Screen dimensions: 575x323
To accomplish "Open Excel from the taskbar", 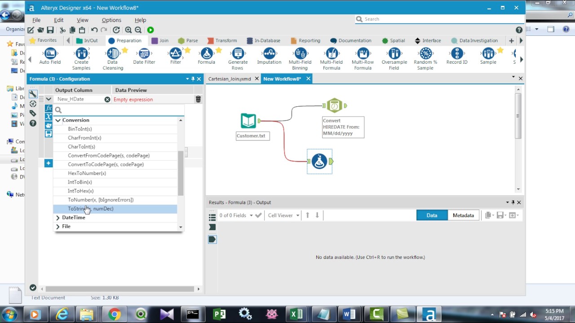I will click(296, 314).
